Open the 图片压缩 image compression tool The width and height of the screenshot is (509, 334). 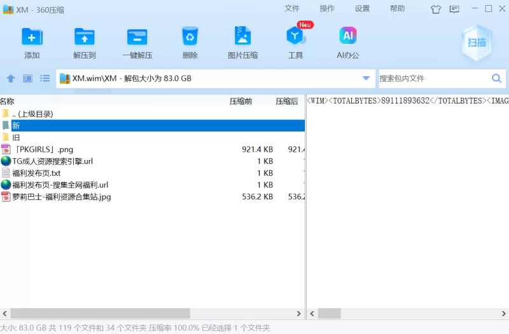point(242,36)
